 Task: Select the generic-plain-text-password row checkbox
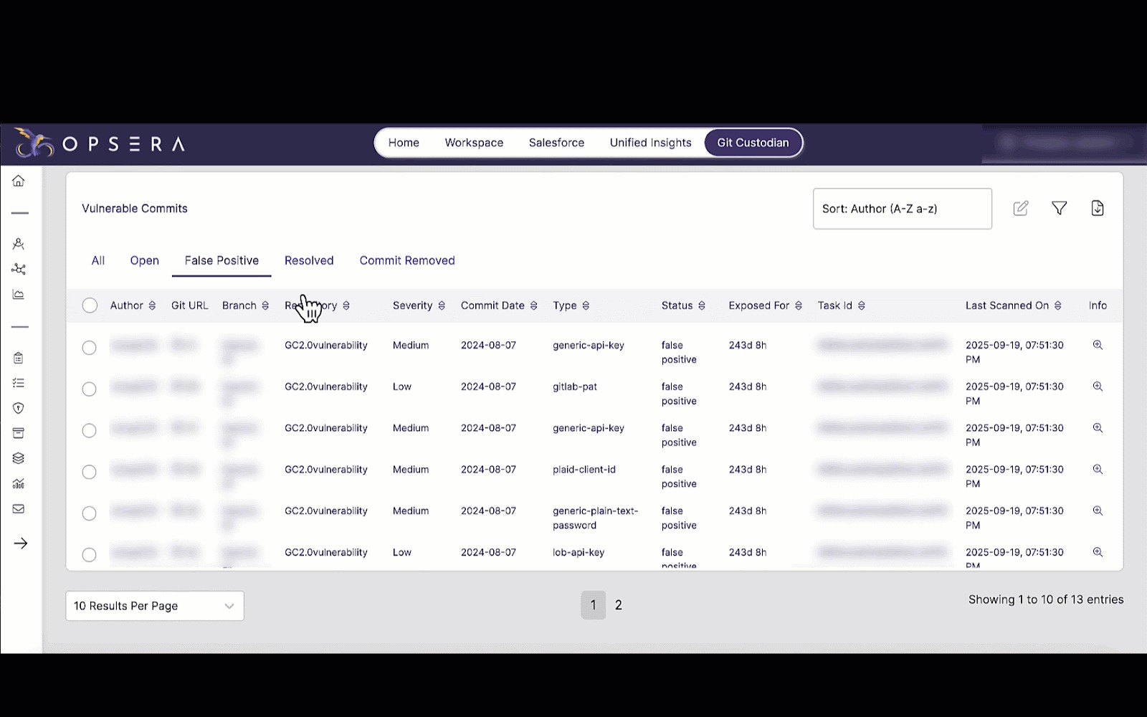(x=89, y=513)
